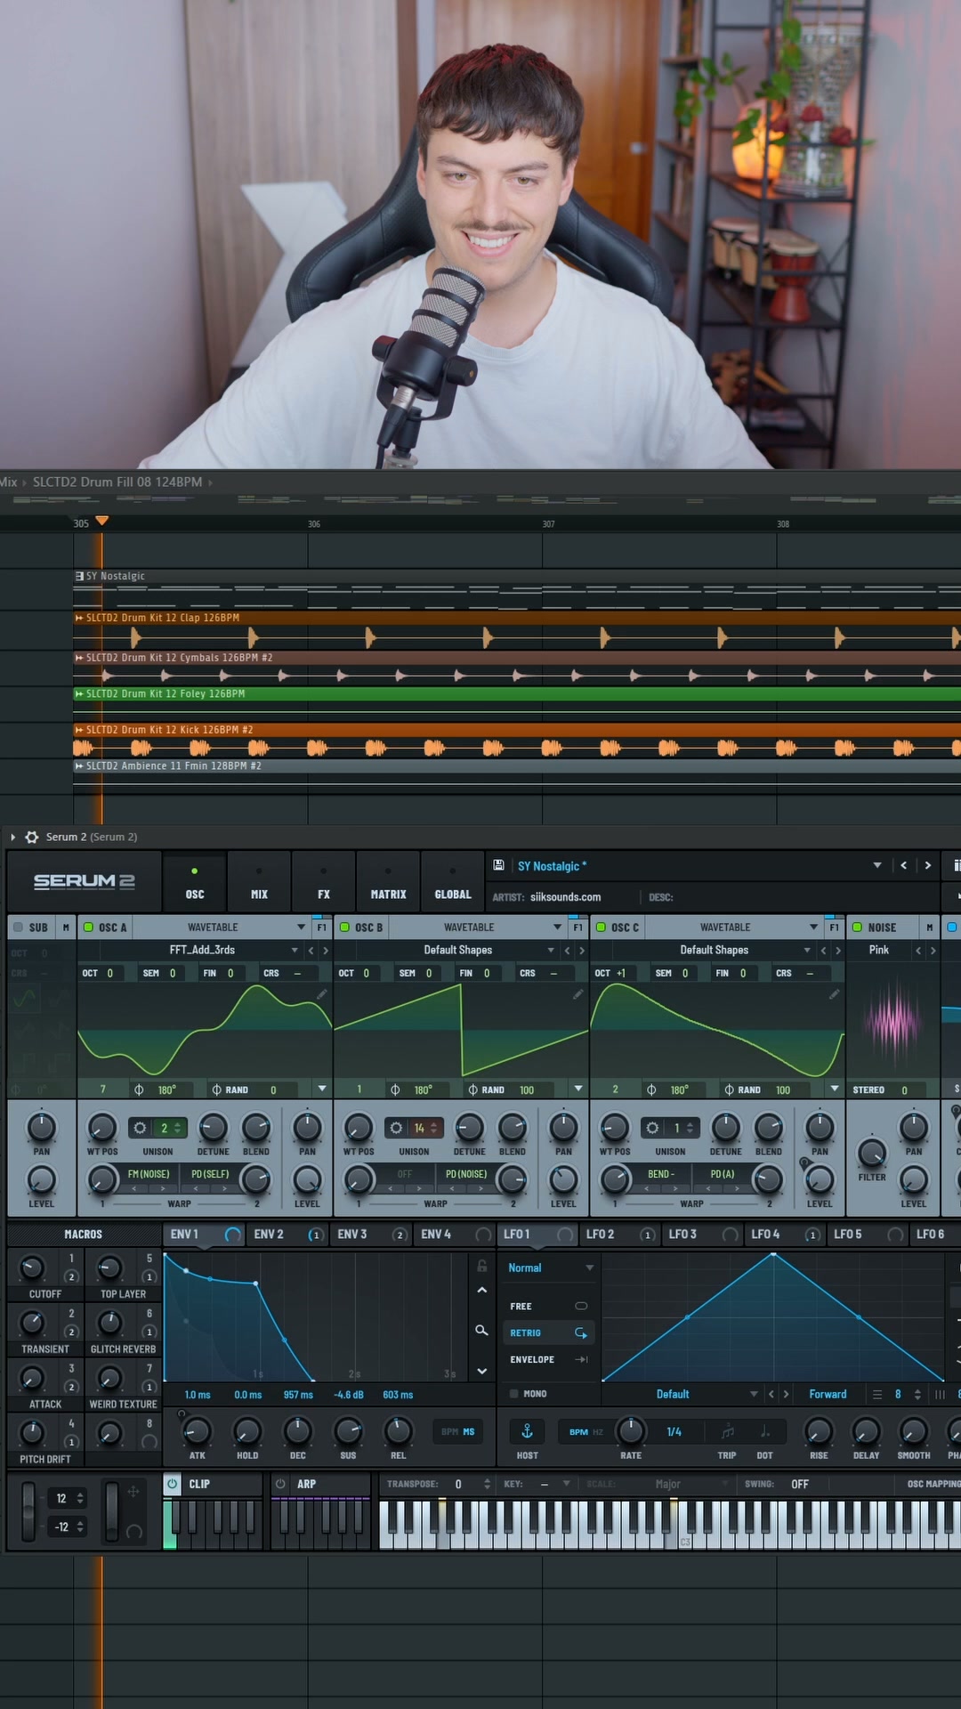Open OSC C WAVETABLE type dropdown
Viewport: 961px width, 1709px height.
click(814, 927)
